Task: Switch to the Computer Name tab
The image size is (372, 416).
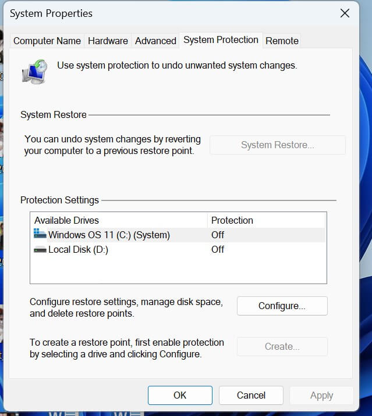Action: [47, 41]
